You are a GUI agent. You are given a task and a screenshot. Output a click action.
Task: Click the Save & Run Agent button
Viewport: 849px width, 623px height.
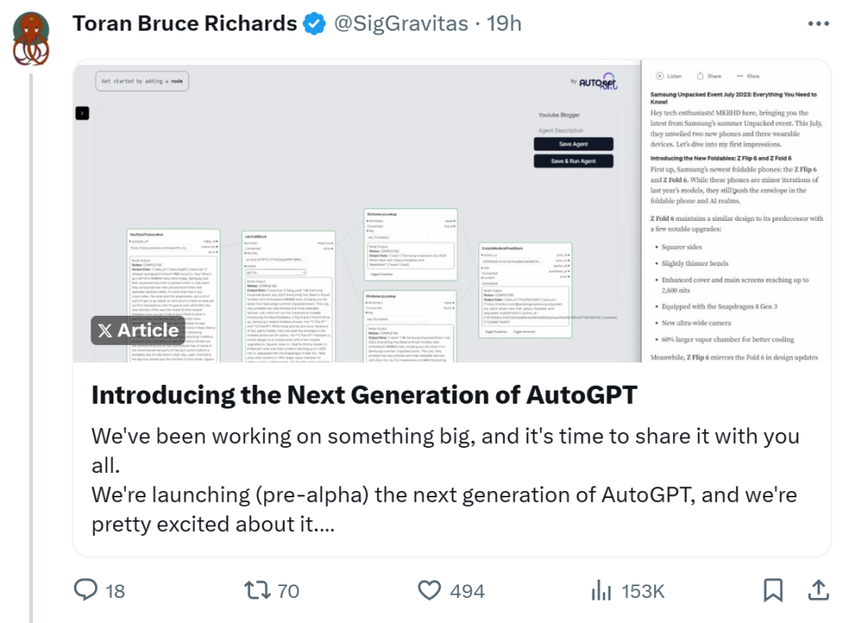click(x=573, y=160)
